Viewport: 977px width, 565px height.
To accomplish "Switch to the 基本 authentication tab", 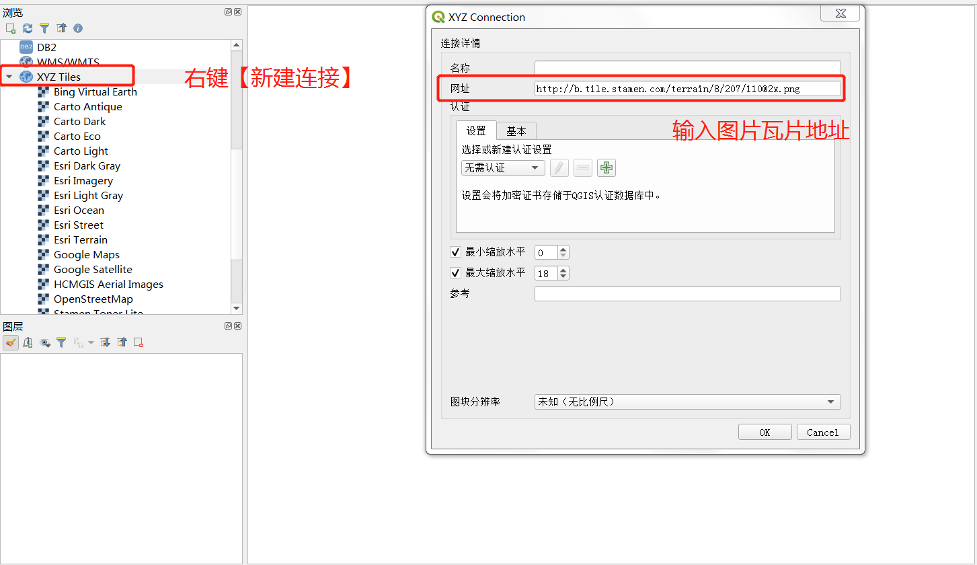I will coord(516,131).
